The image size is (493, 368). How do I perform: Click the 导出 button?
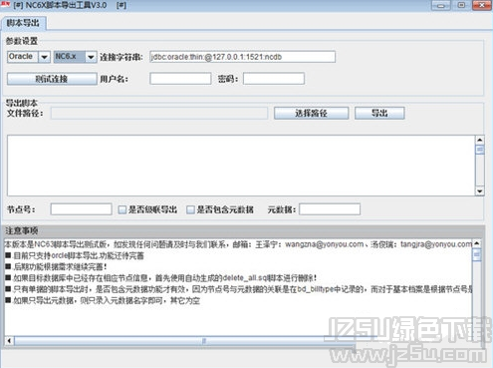click(379, 113)
